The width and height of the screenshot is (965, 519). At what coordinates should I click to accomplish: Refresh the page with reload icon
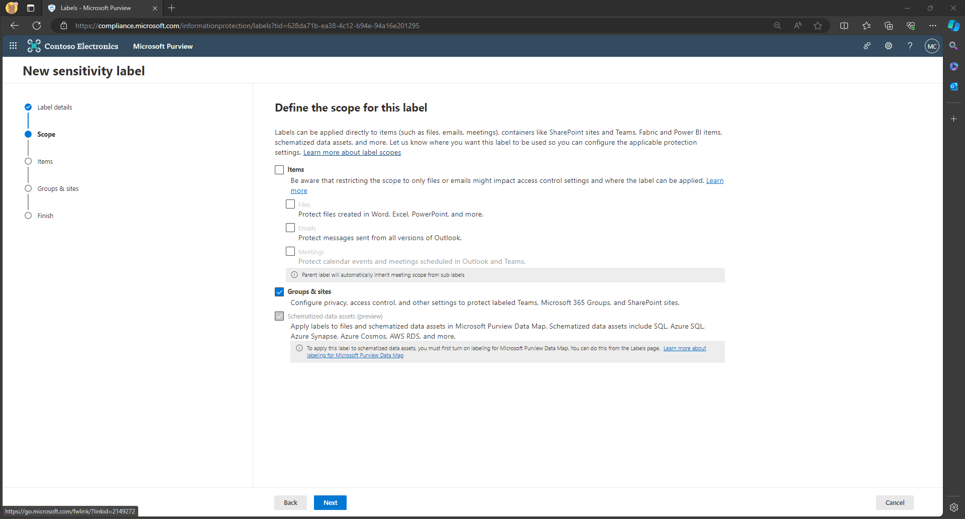click(x=37, y=26)
